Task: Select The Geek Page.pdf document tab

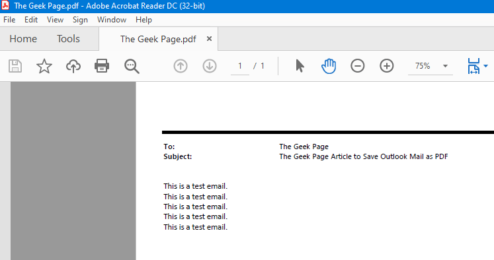Action: pyautogui.click(x=158, y=39)
